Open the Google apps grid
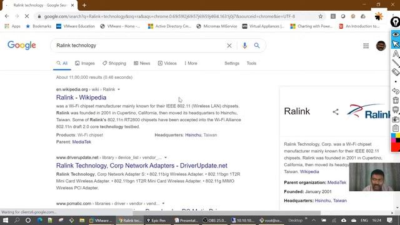Image resolution: width=400 pixels, height=225 pixels. [366, 46]
